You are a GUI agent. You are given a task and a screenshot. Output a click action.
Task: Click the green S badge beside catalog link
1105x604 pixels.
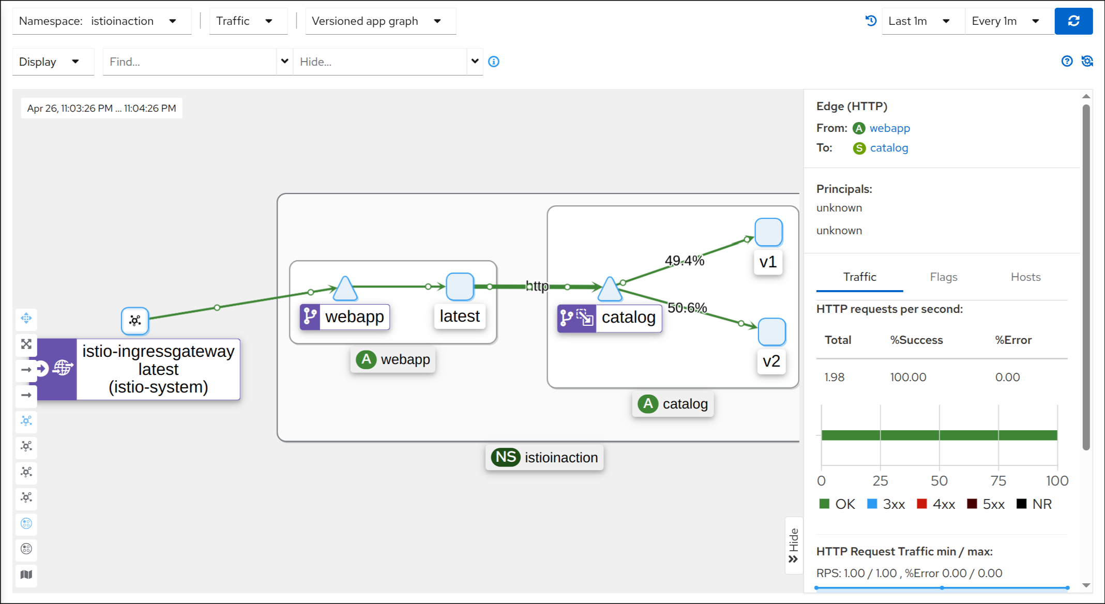click(x=859, y=148)
